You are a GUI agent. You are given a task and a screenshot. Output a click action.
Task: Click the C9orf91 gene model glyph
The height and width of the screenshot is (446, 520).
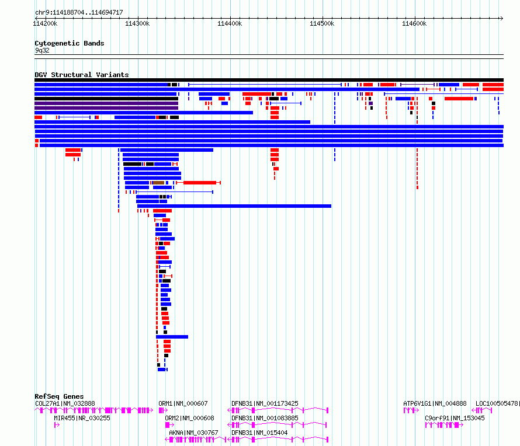click(x=444, y=425)
